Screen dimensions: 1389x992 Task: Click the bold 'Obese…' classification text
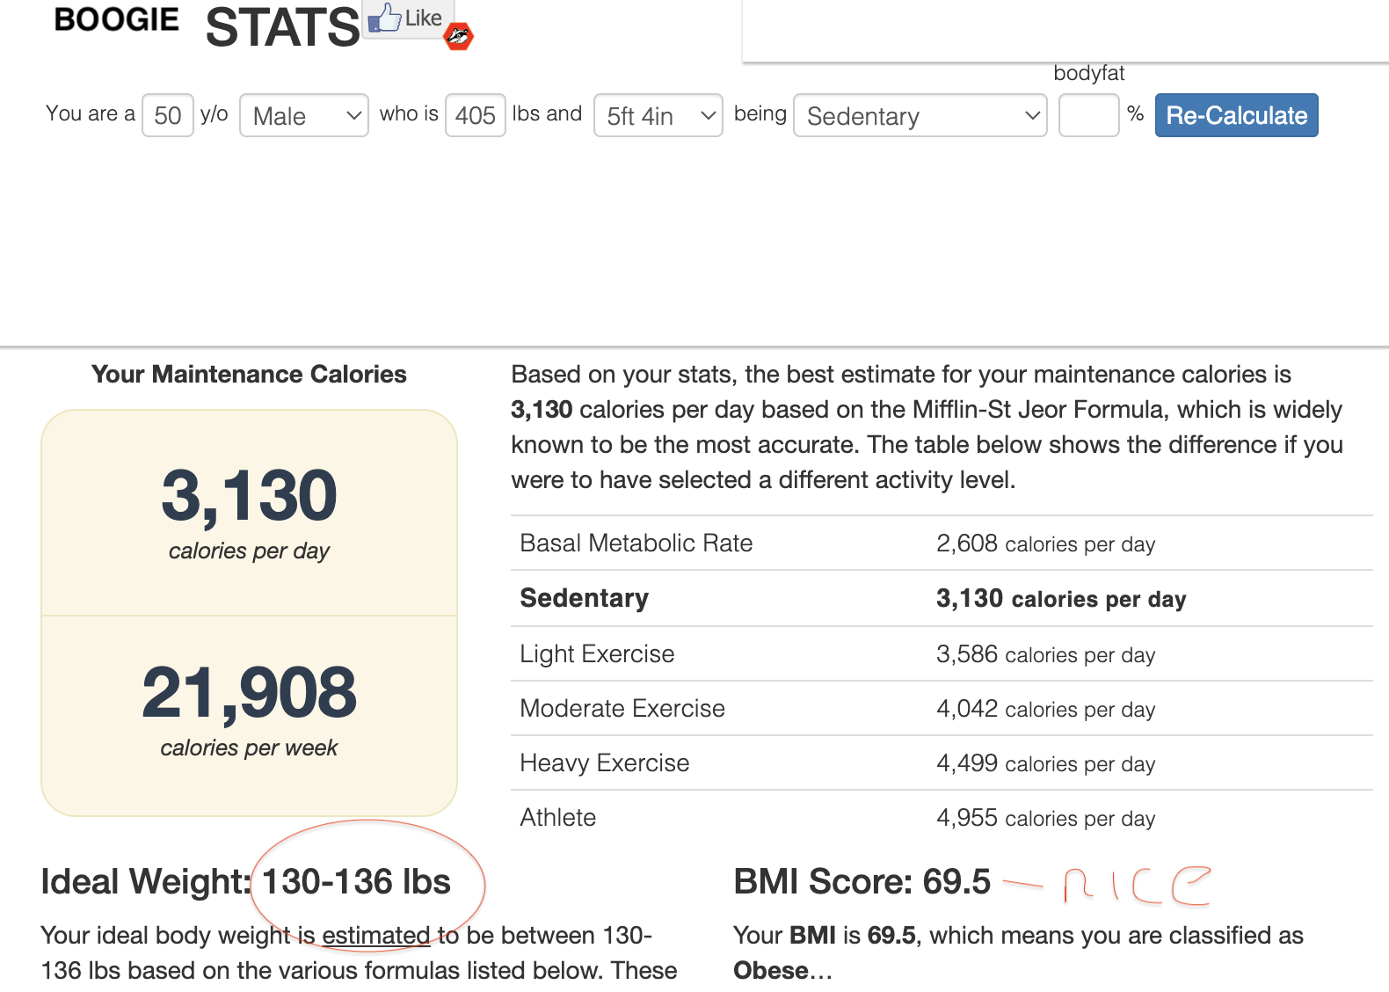coord(783,971)
